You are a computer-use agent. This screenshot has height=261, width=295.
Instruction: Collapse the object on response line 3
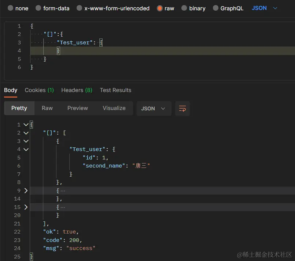26,141
